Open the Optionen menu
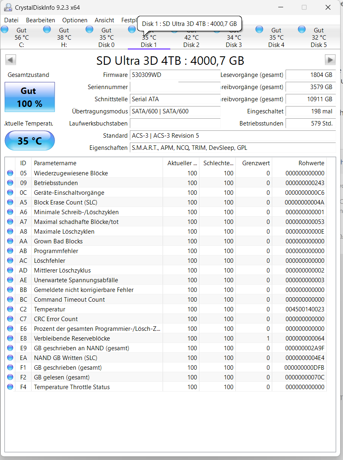Viewport: 343px width, 460px height. [x=75, y=20]
